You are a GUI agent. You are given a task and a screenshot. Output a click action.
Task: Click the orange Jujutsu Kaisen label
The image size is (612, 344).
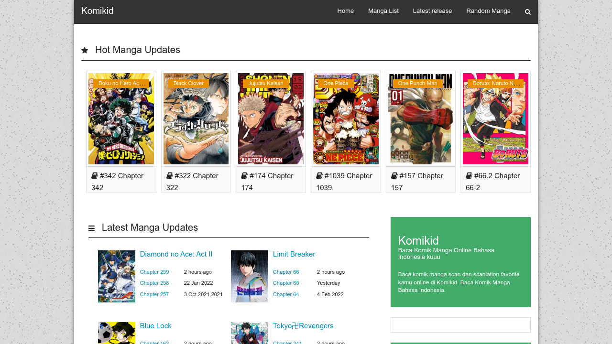click(x=266, y=83)
